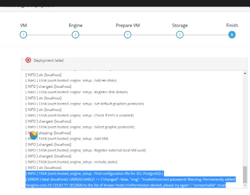Click wizard step 1 circle under VM
The width and height of the screenshot is (250, 195).
tap(23, 35)
